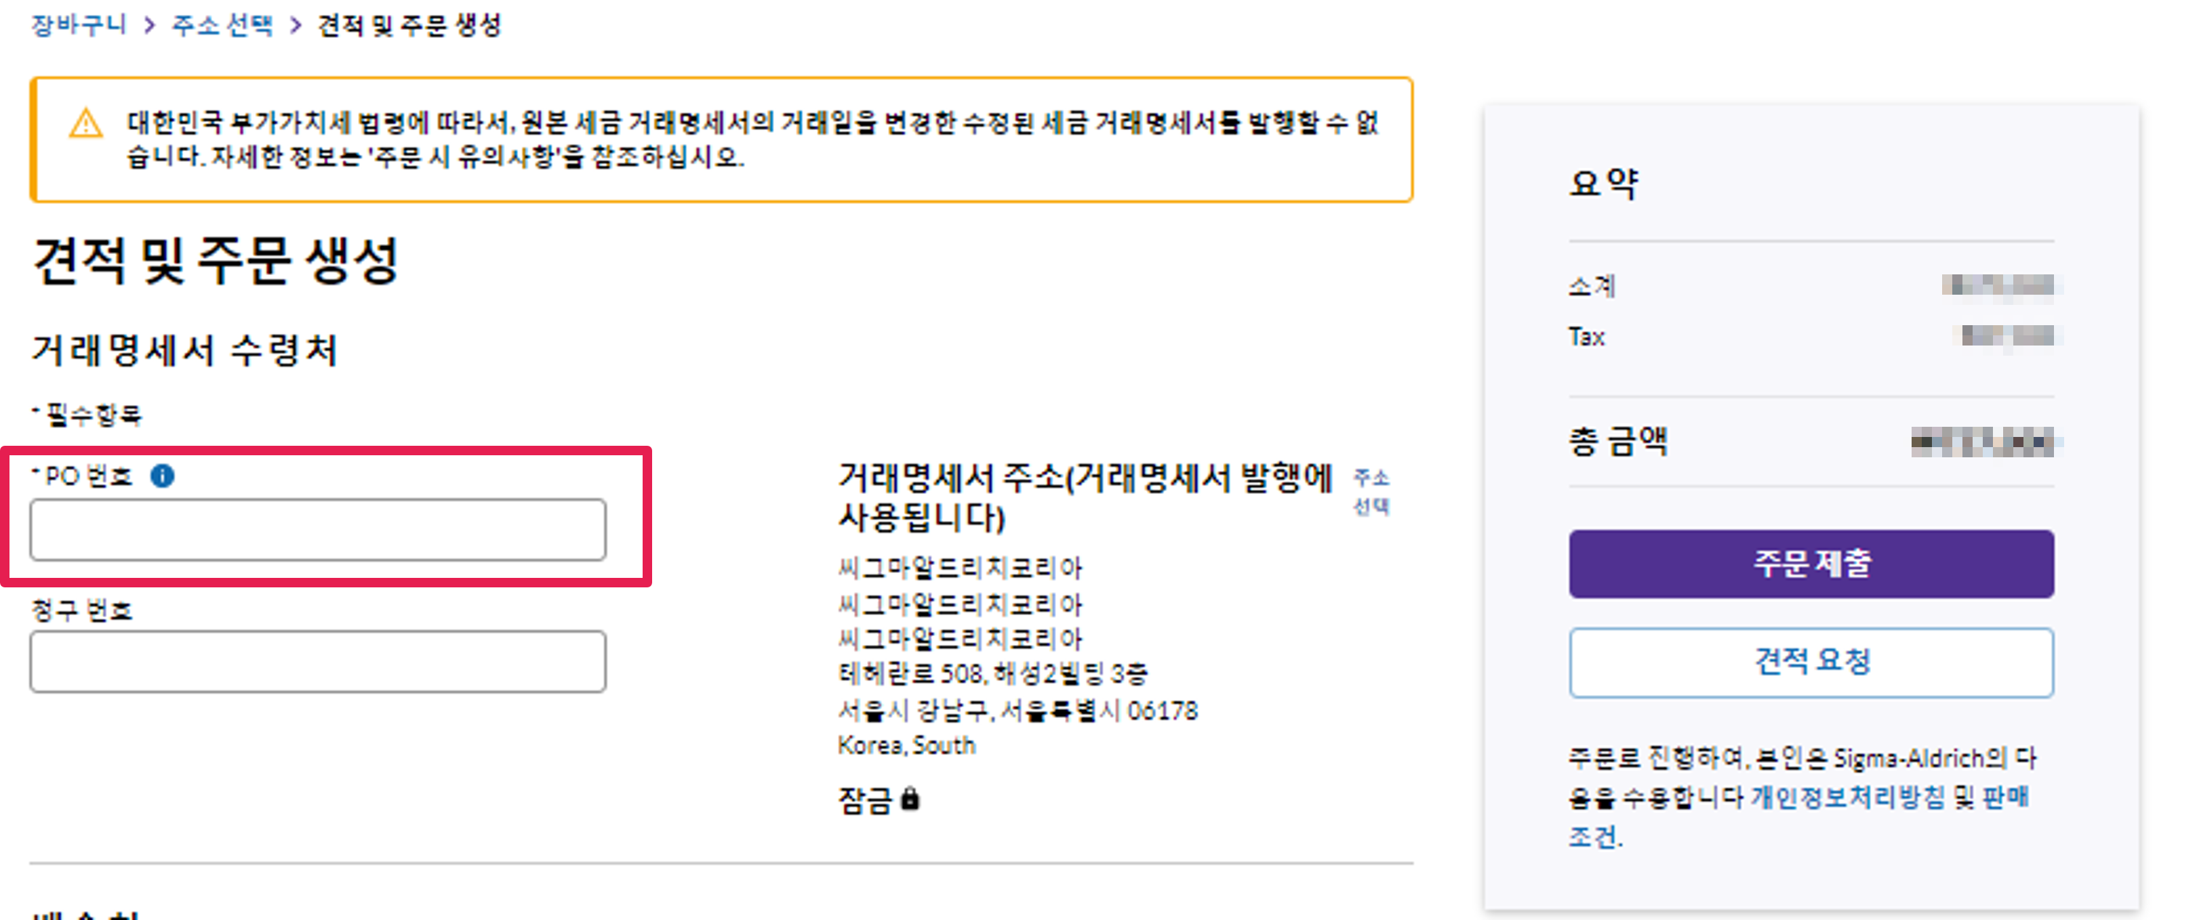Select the 견적 및 주문 생성 breadcrumb item
Screen dimensions: 2197x920
click(x=409, y=26)
